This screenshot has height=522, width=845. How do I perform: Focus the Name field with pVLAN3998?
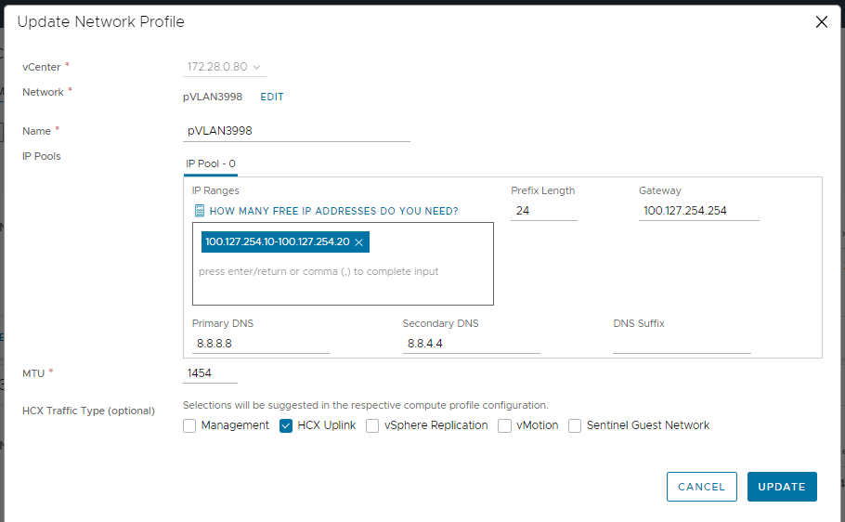click(296, 131)
